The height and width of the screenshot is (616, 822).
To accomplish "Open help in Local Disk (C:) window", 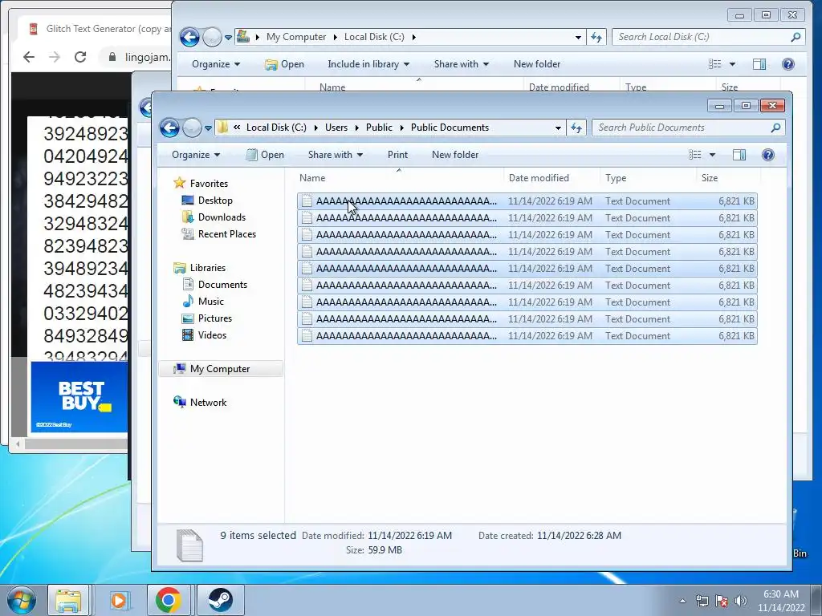I will pos(788,64).
